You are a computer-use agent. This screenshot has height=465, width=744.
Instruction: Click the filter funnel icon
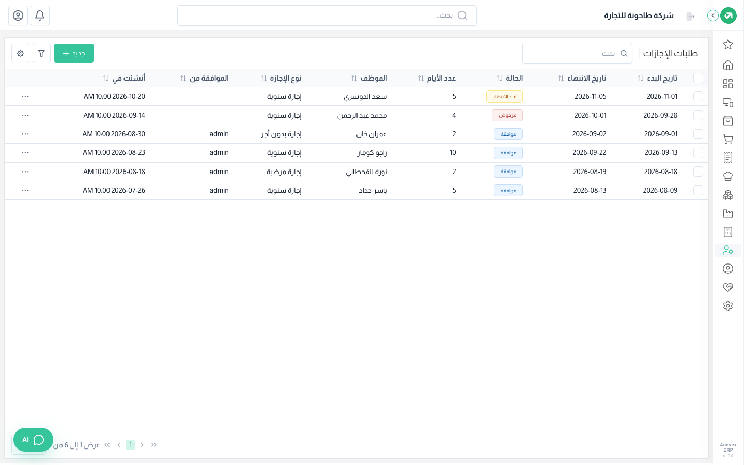41,53
